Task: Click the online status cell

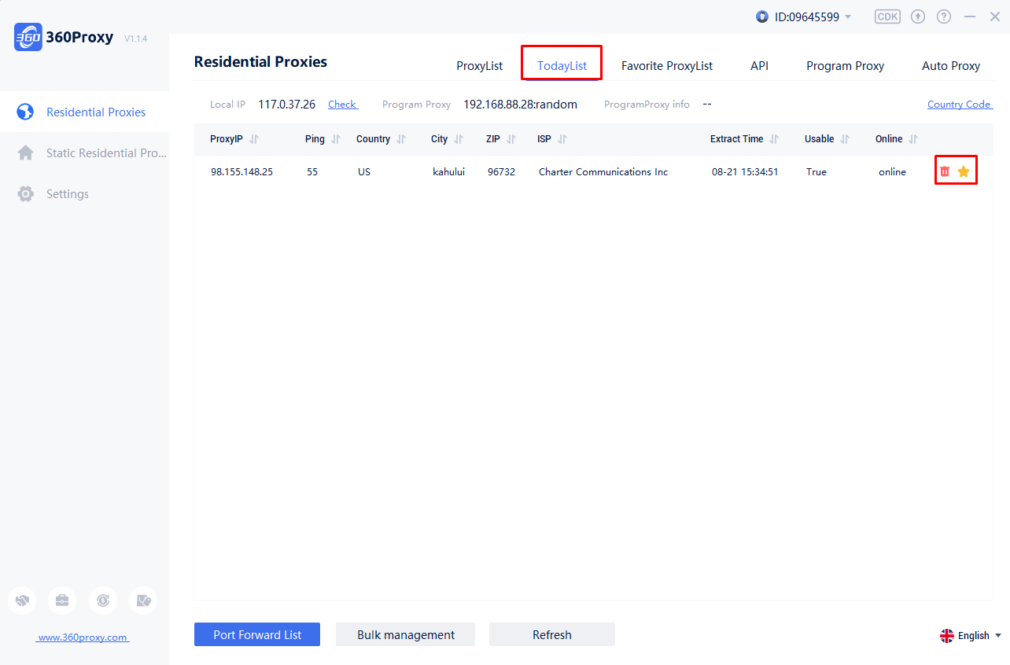Action: [x=892, y=171]
